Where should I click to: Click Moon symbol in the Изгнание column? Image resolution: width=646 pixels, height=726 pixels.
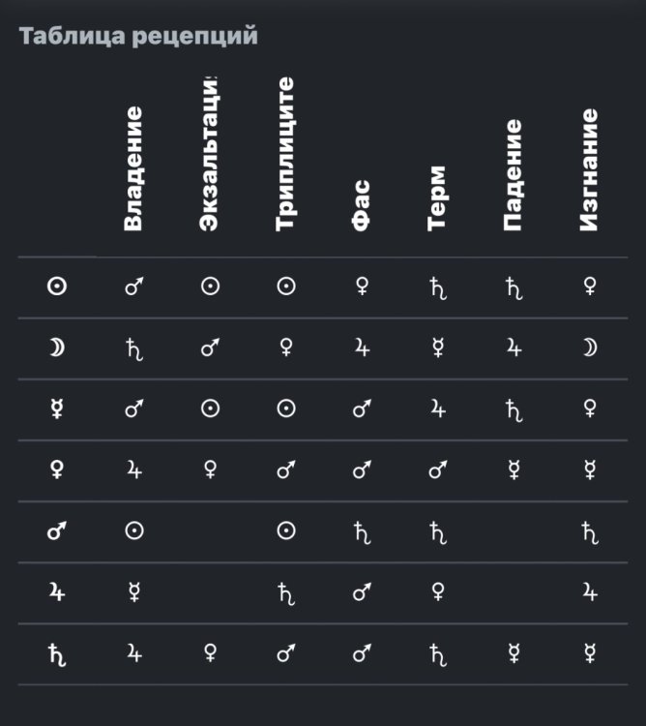pos(590,348)
